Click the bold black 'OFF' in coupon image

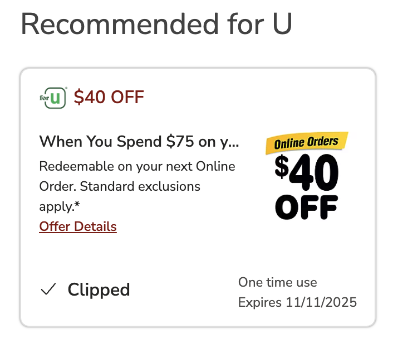pyautogui.click(x=307, y=206)
